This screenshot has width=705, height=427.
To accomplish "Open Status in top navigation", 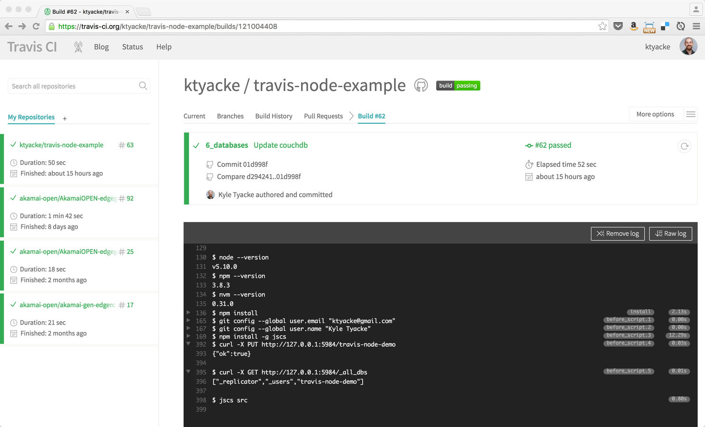I will [x=132, y=46].
